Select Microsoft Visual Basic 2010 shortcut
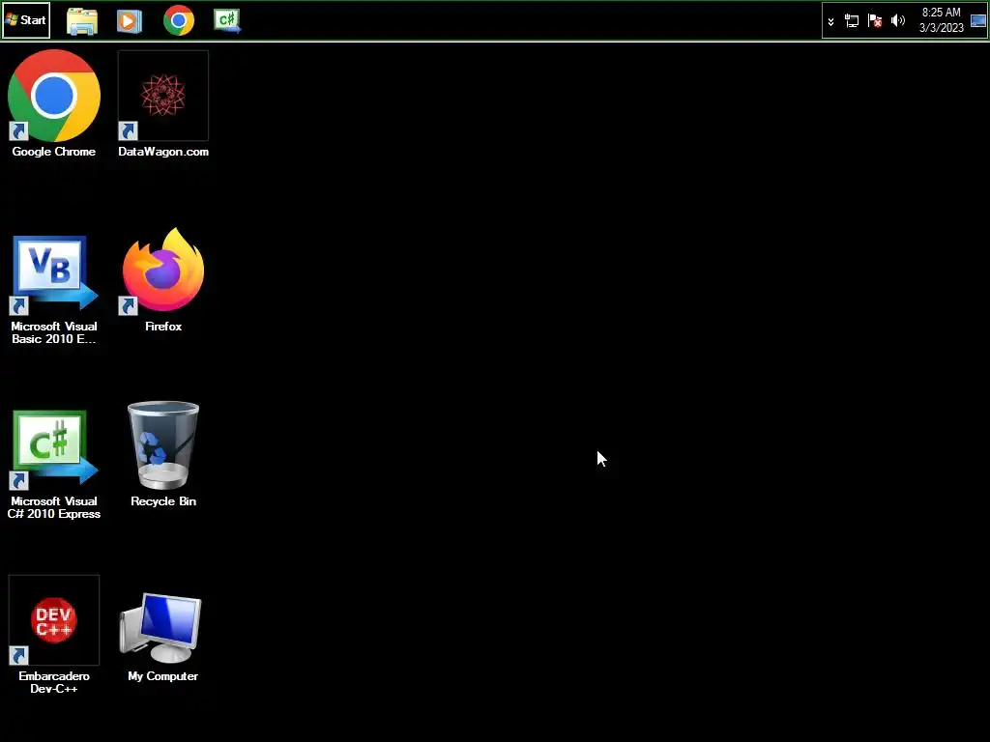Image resolution: width=990 pixels, height=742 pixels. (54, 289)
